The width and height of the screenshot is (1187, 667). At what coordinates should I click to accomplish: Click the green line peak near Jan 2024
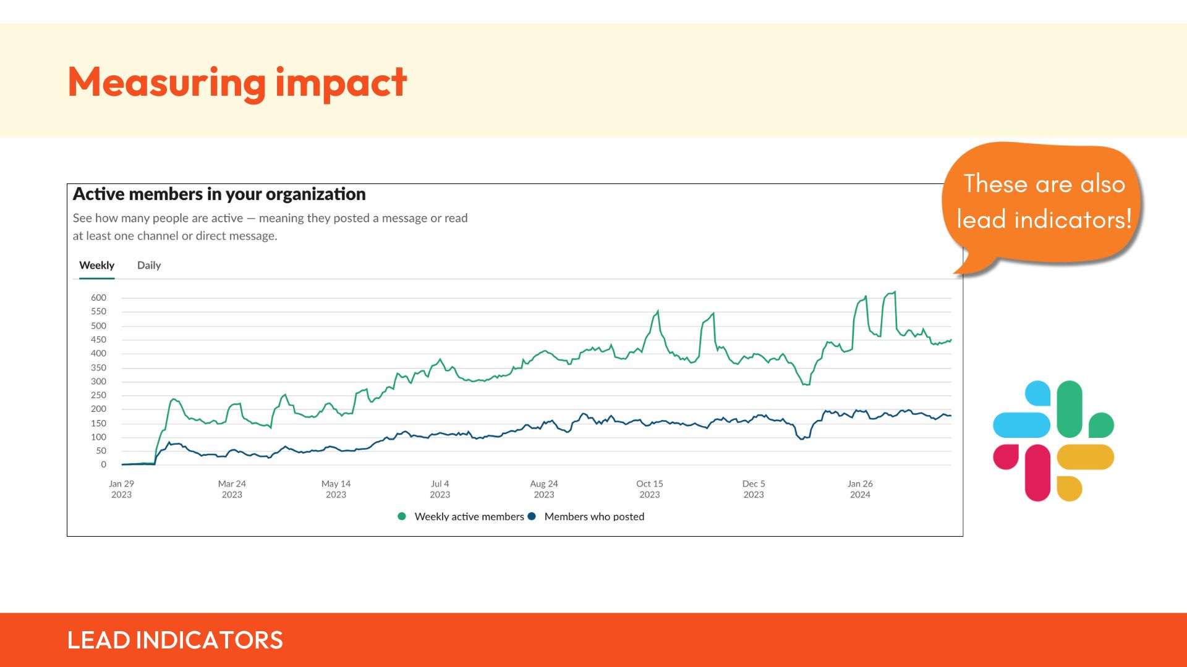pyautogui.click(x=894, y=292)
